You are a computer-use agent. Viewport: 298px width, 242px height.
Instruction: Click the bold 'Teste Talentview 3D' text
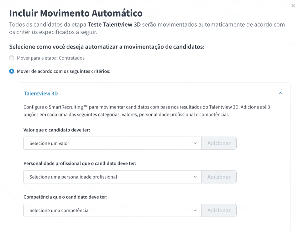tap(114, 24)
